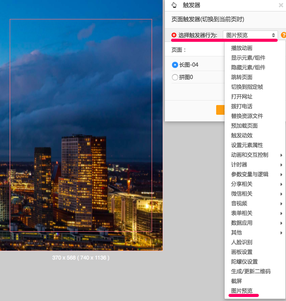Select the 长图-04 page radio button
The image size is (286, 301).
(175, 65)
